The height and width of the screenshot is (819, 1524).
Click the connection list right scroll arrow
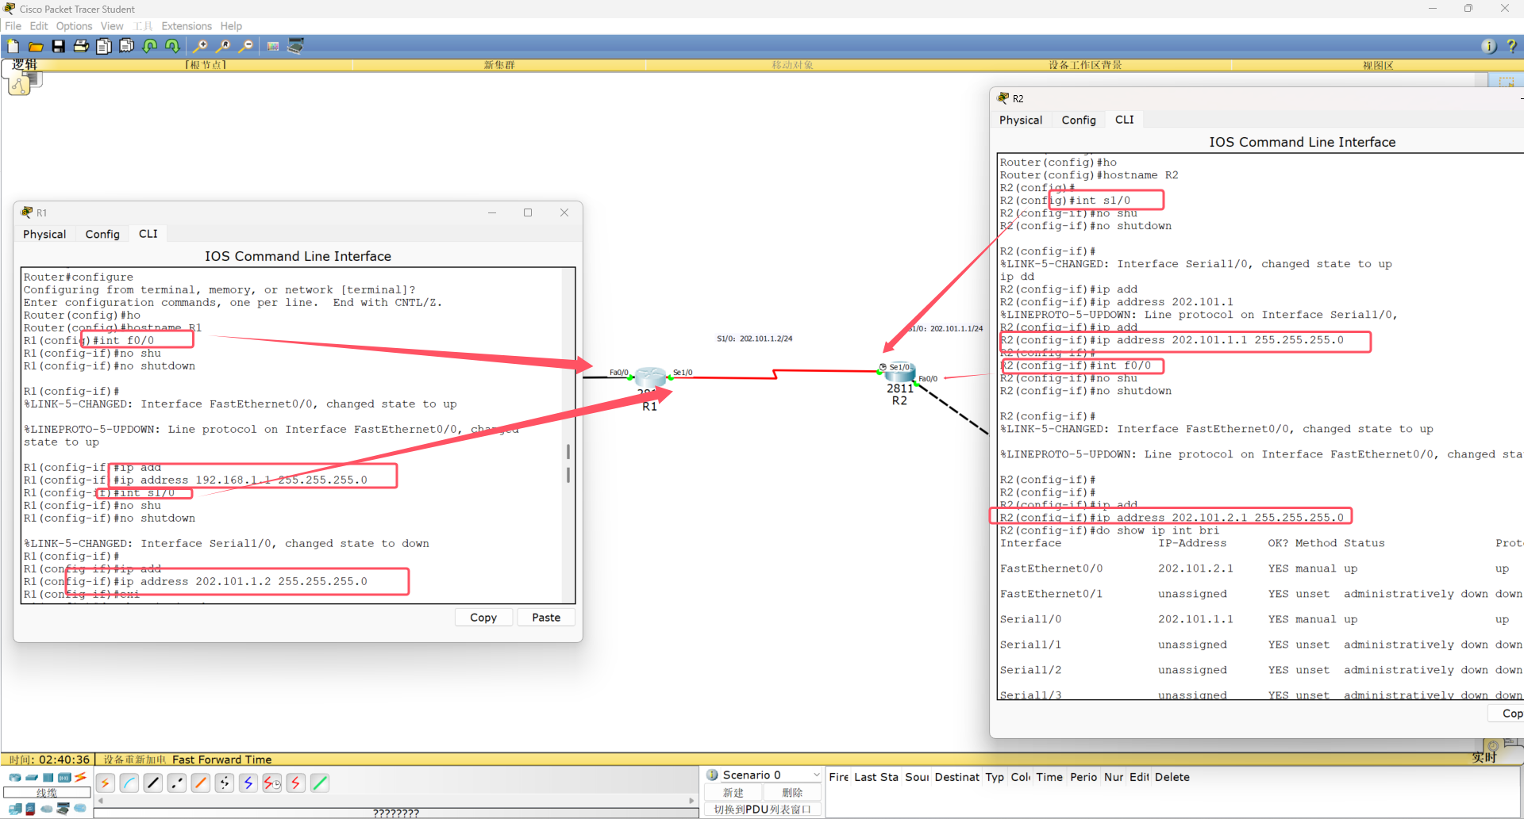[x=692, y=801]
